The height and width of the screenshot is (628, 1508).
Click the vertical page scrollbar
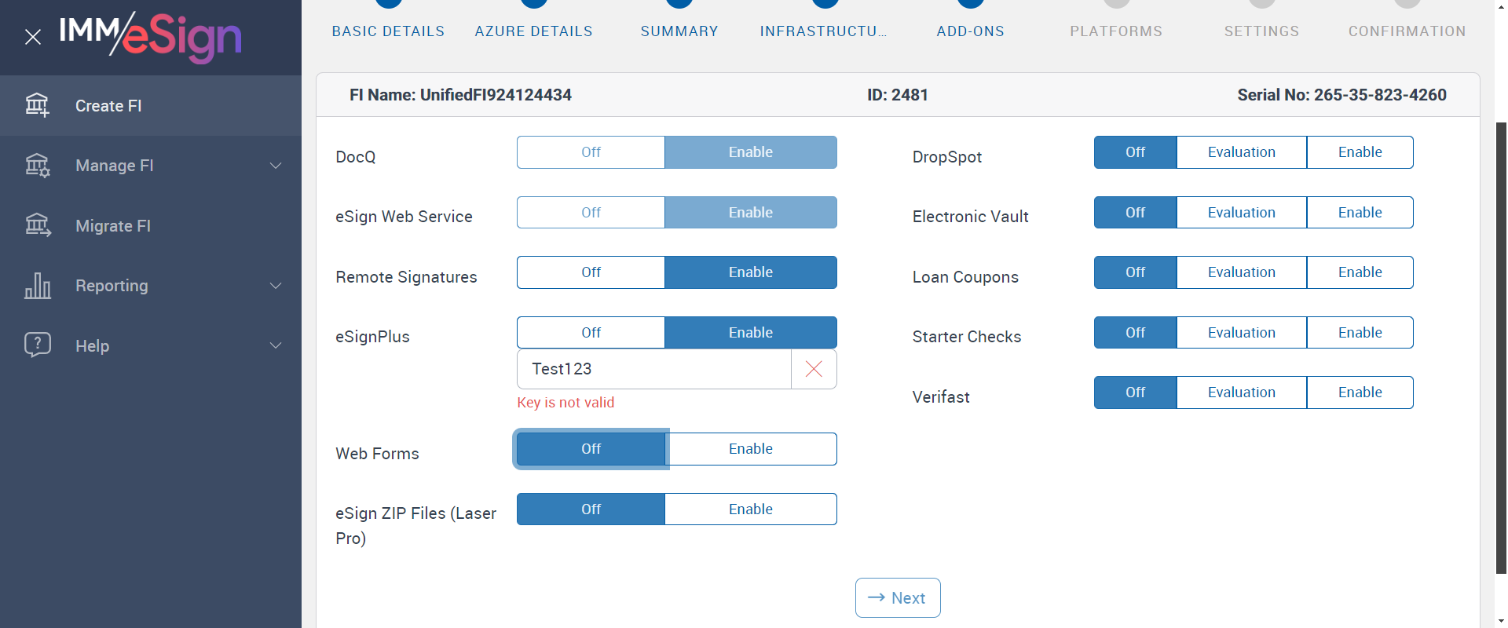(x=1501, y=345)
